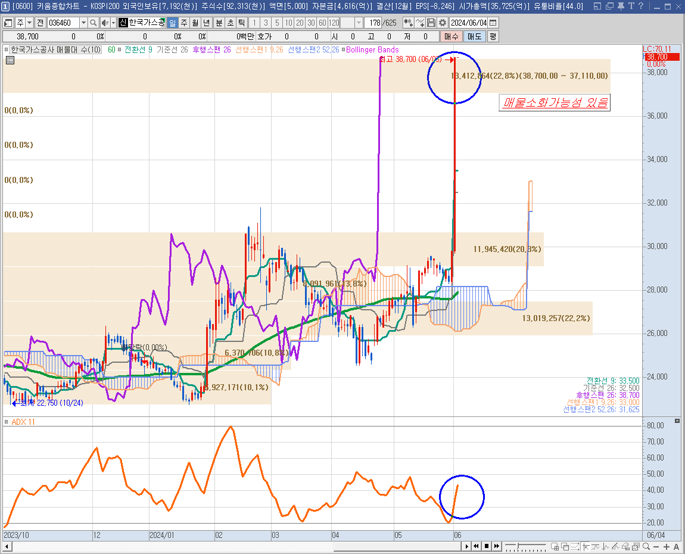
Task: Toggle the Bollinger Bands indicator marker
Action: 343,49
